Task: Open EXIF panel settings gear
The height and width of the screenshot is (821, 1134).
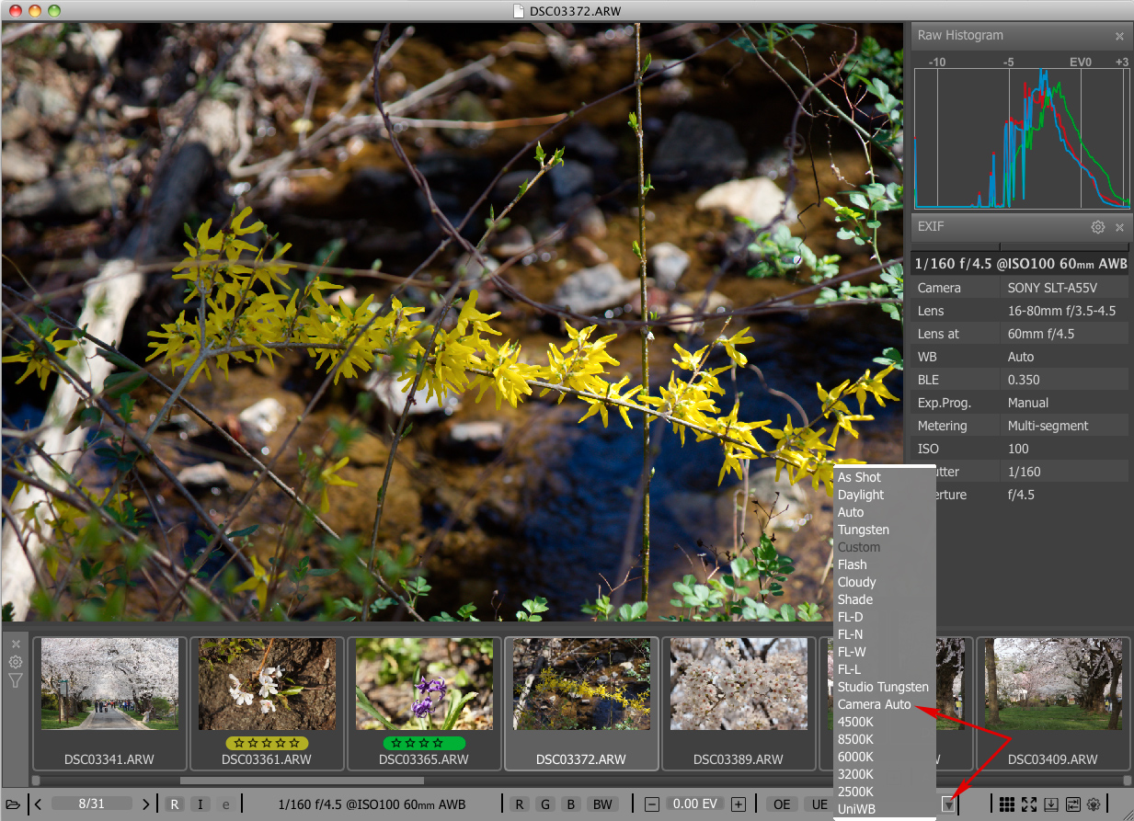Action: click(x=1097, y=227)
